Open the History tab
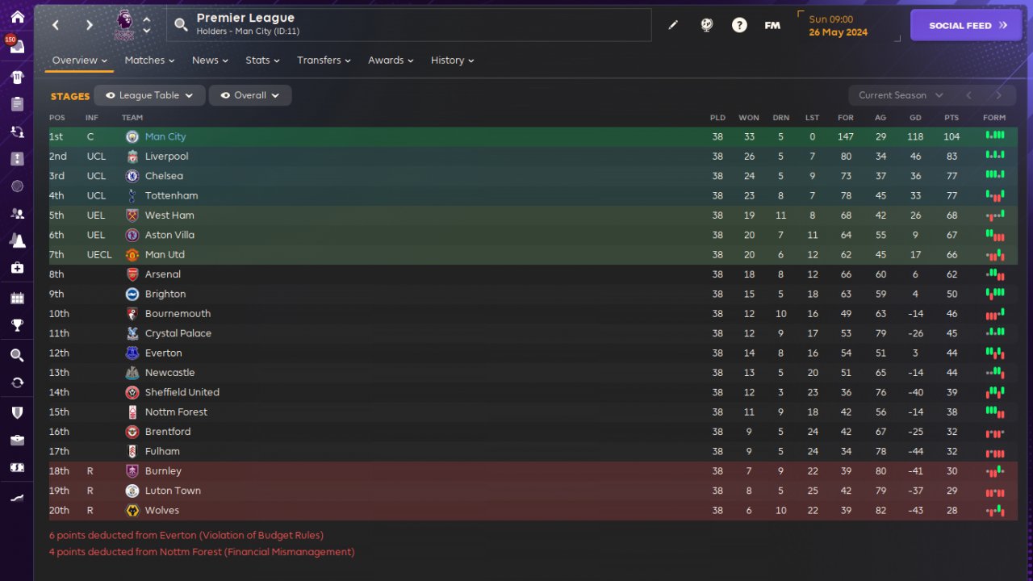 452,61
